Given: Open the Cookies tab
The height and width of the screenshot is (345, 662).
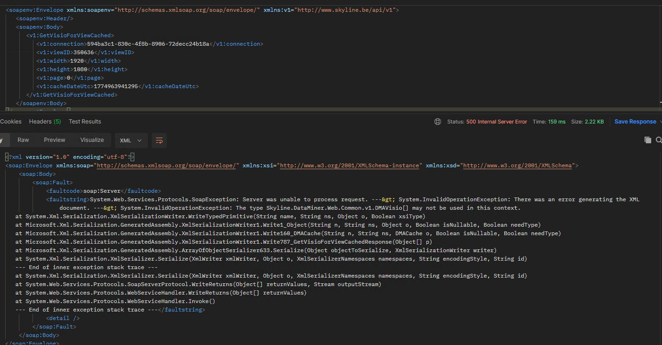Looking at the screenshot, I should click(x=11, y=122).
